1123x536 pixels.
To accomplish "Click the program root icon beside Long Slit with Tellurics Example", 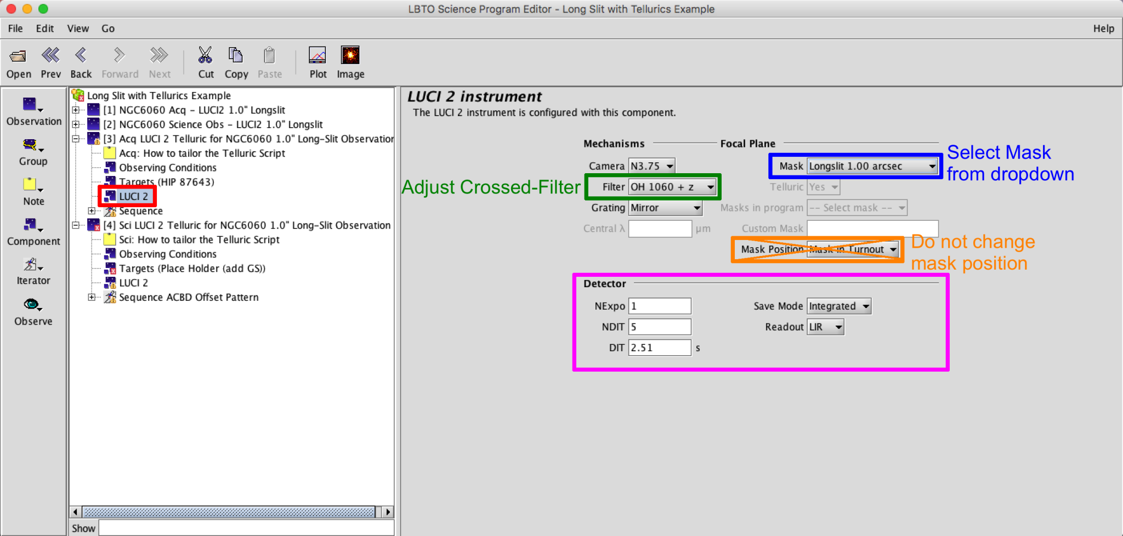I will point(78,95).
